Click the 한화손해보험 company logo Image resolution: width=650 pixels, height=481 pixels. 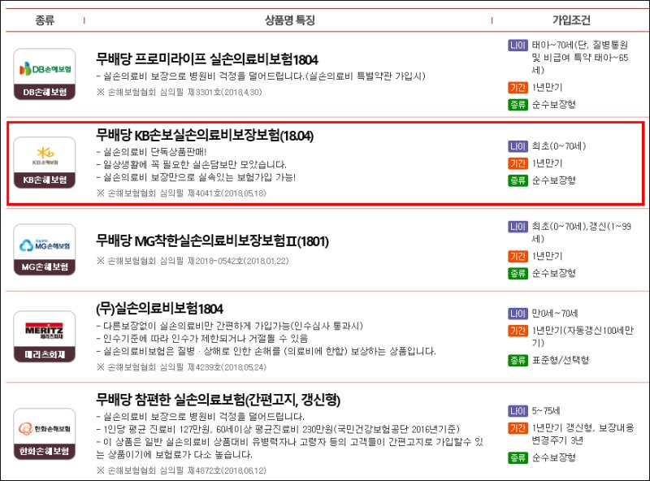tap(45, 434)
